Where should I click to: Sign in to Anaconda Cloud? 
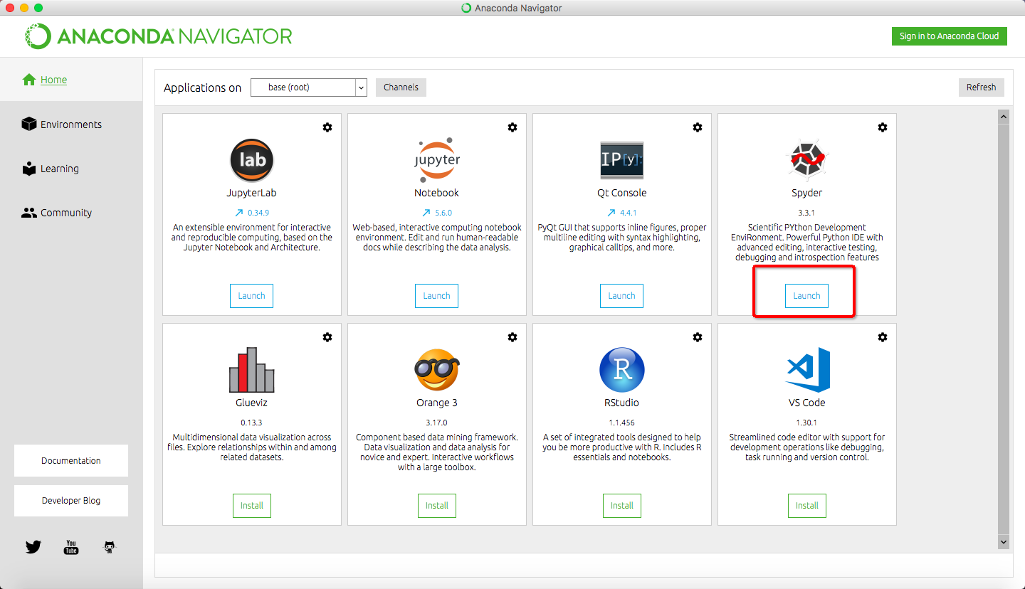(x=949, y=36)
